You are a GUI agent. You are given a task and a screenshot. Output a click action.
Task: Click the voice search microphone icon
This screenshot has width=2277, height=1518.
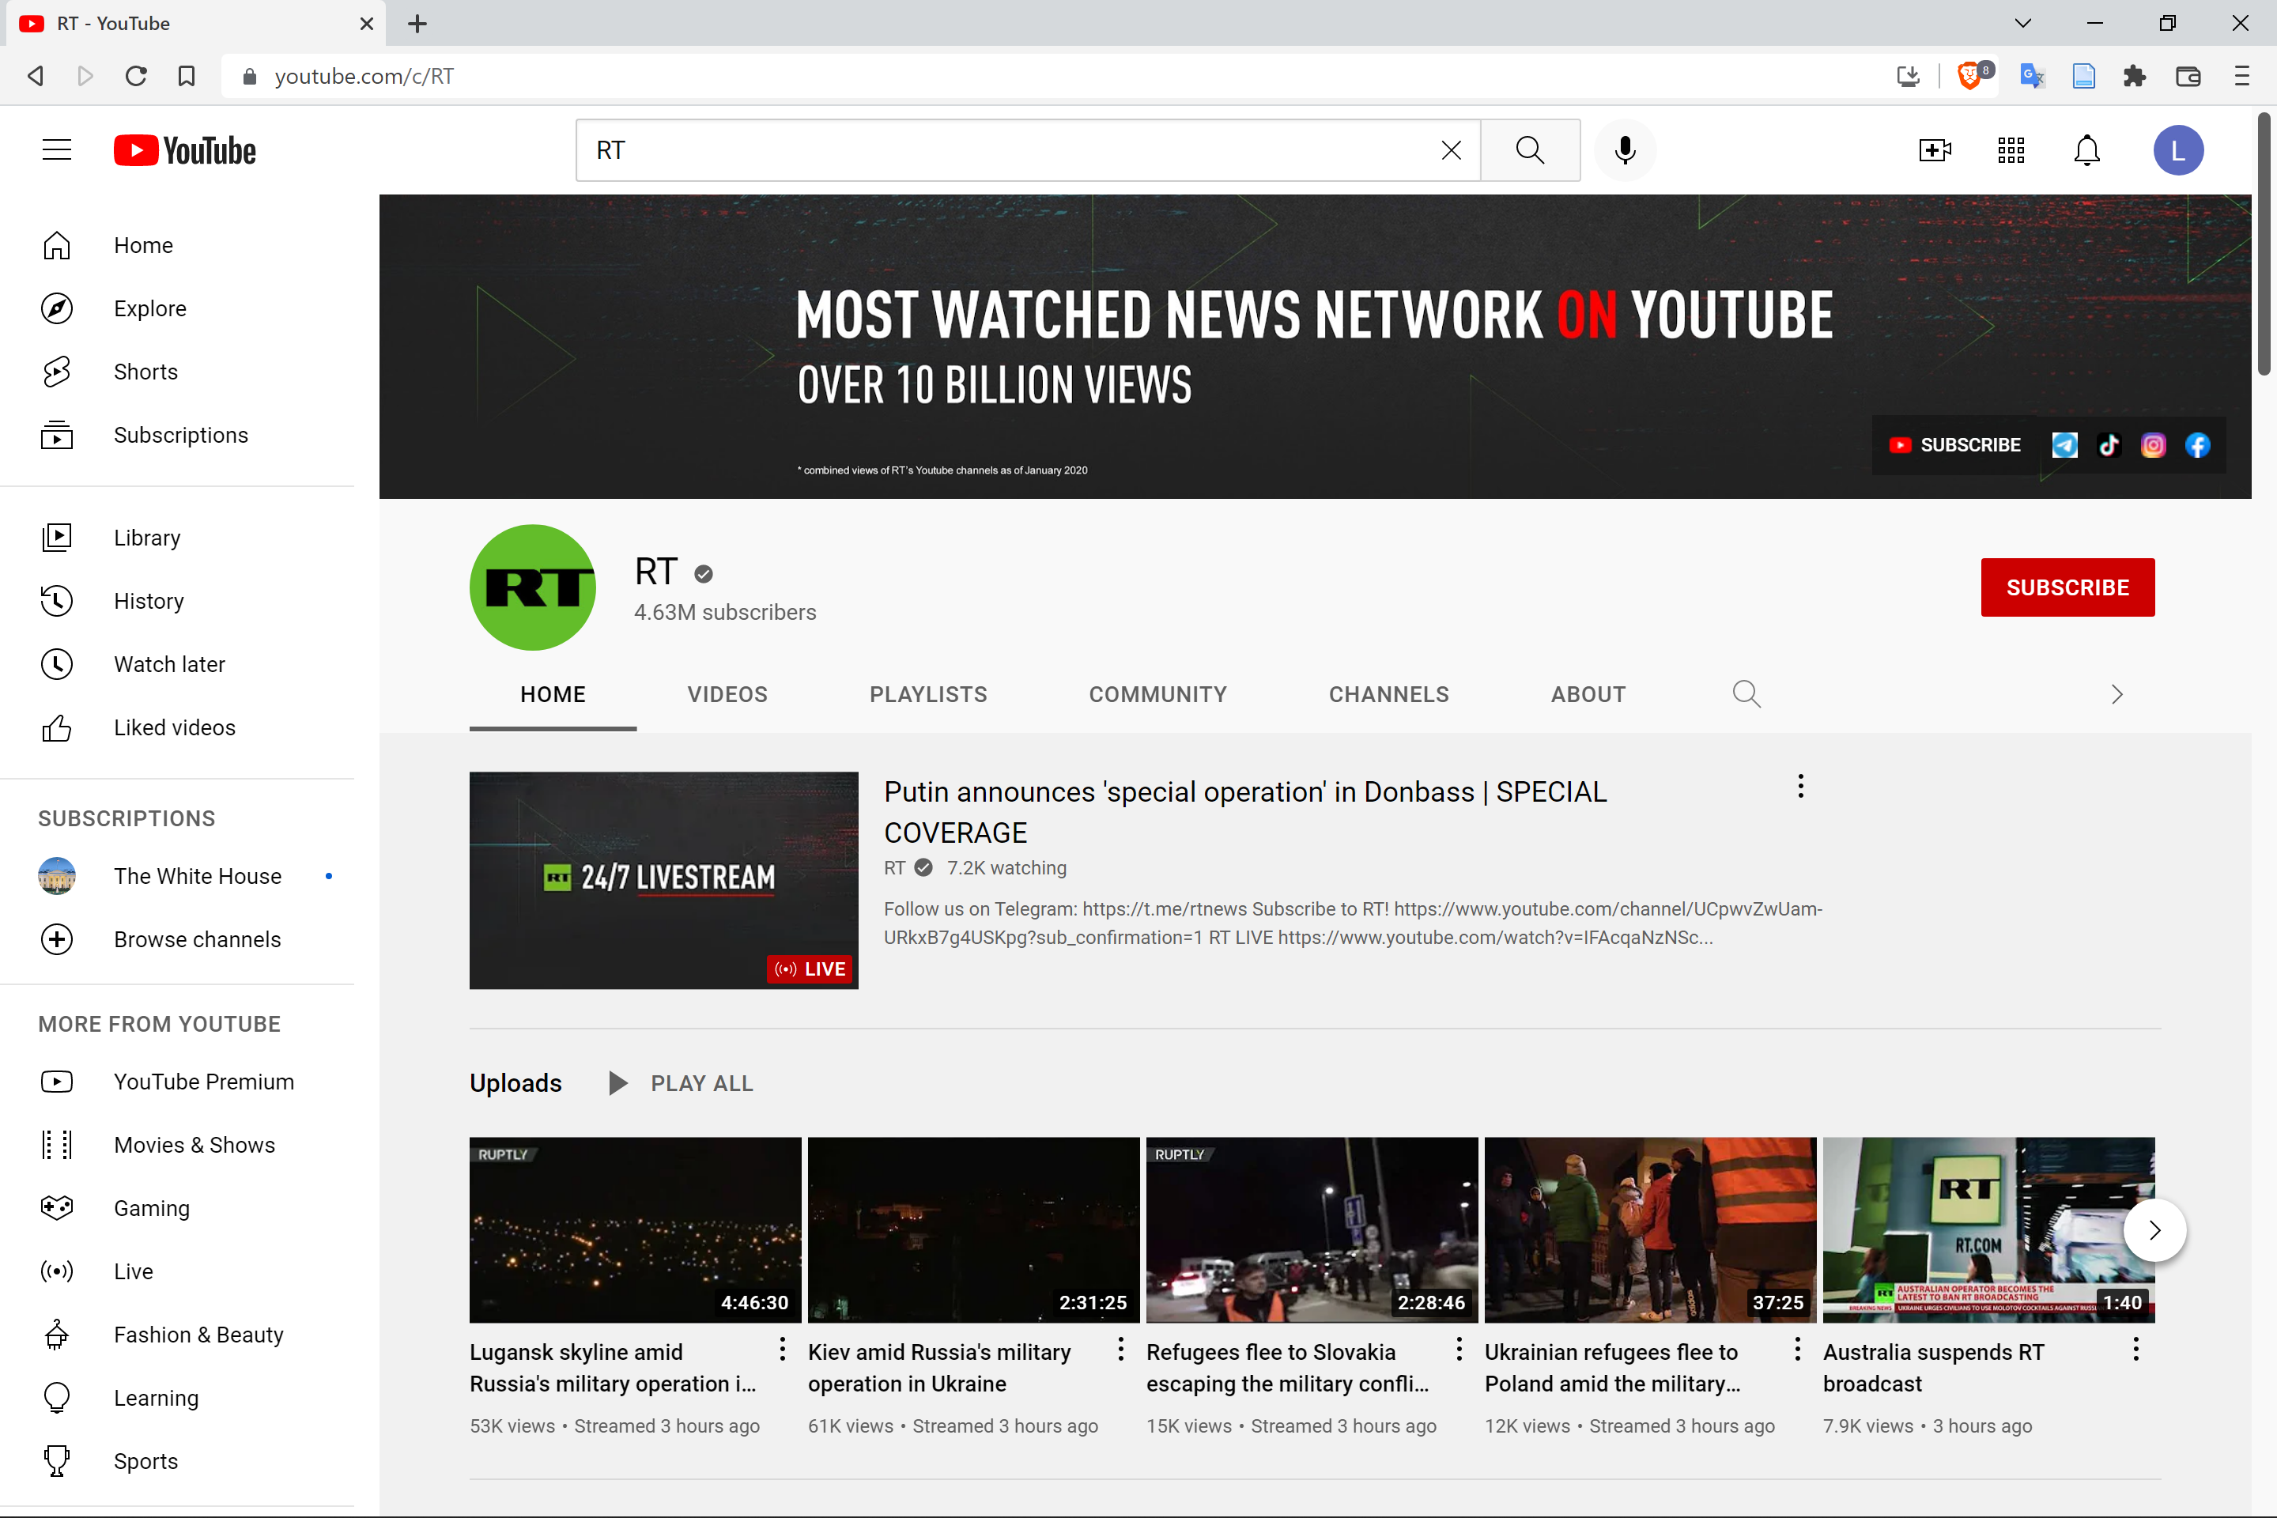click(x=1625, y=150)
